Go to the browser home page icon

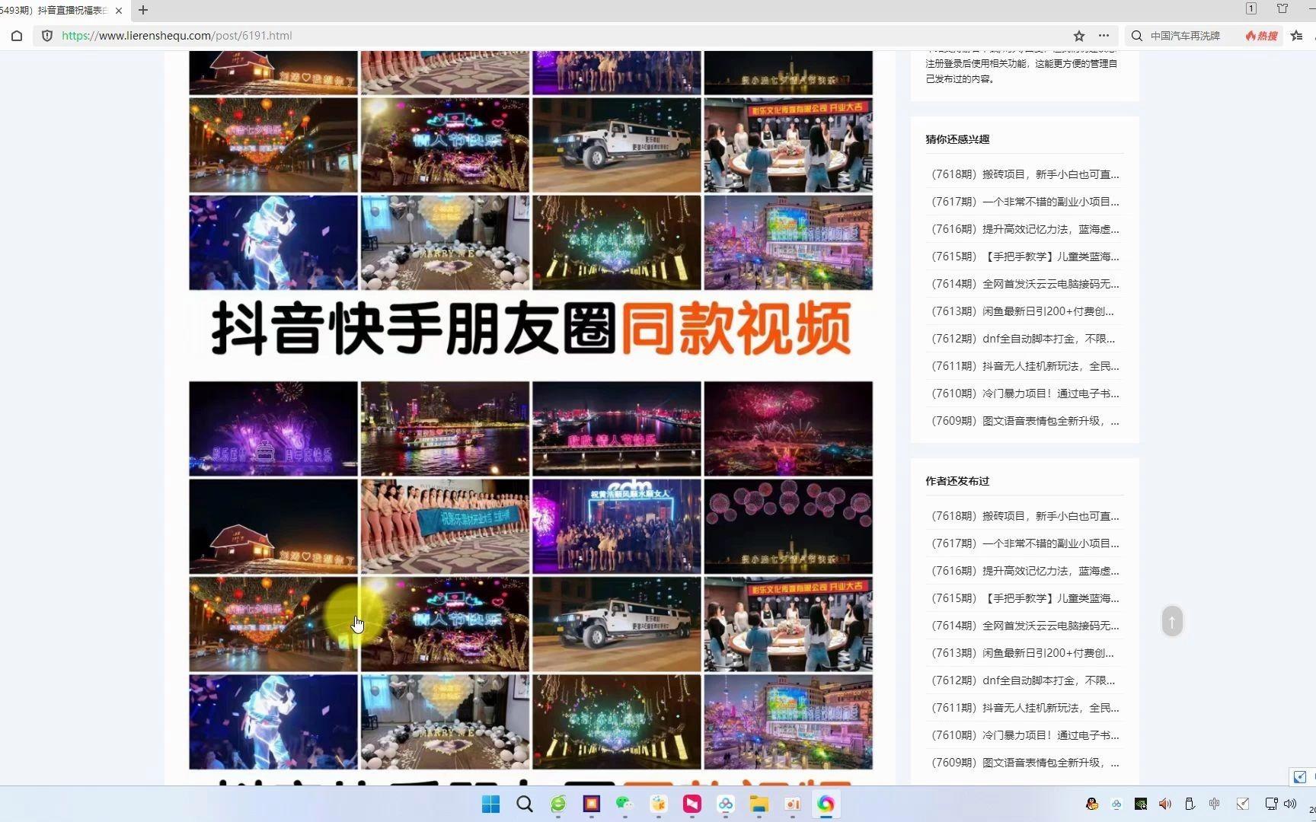click(x=17, y=36)
